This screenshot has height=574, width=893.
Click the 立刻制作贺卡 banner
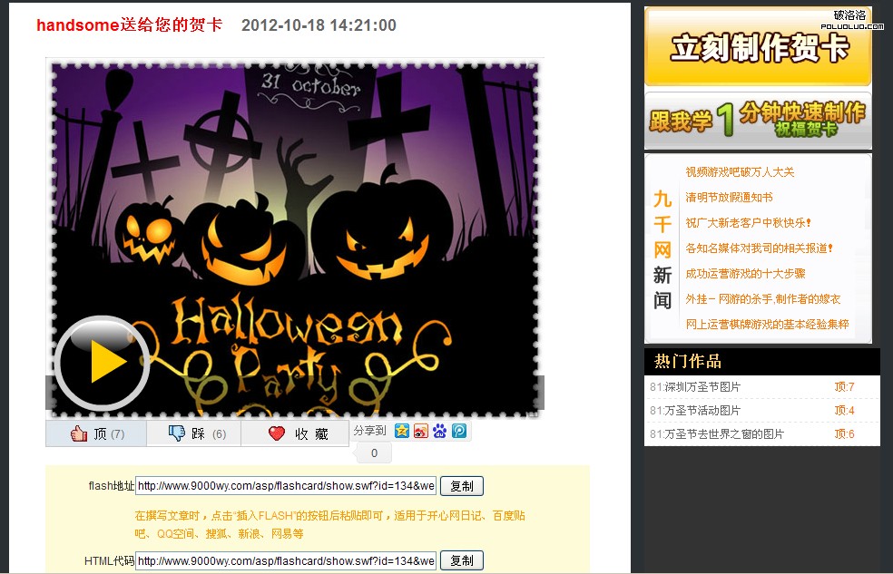(758, 47)
